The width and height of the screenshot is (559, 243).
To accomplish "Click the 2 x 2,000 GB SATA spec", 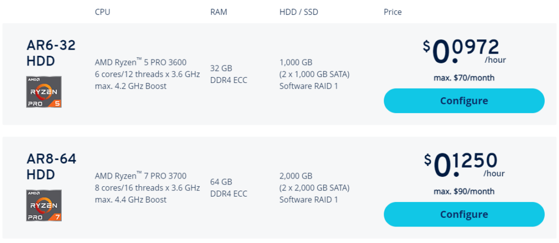I will [x=314, y=188].
